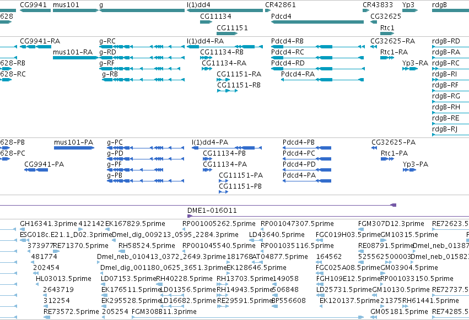The width and height of the screenshot is (469, 320).
Task: Select EST RE73572.5prime
Action: (x=47, y=317)
